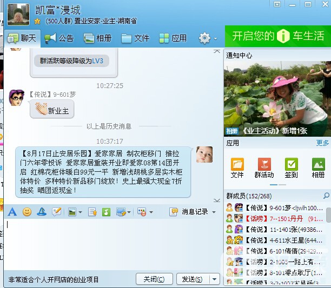This screenshot has width=331, height=288.
Task: Switch to the 文件 tab
Action: (x=135, y=38)
